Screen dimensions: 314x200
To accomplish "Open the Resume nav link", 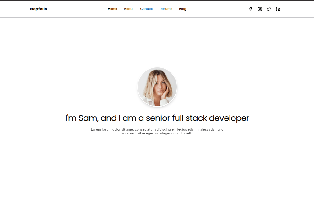I will point(166,9).
